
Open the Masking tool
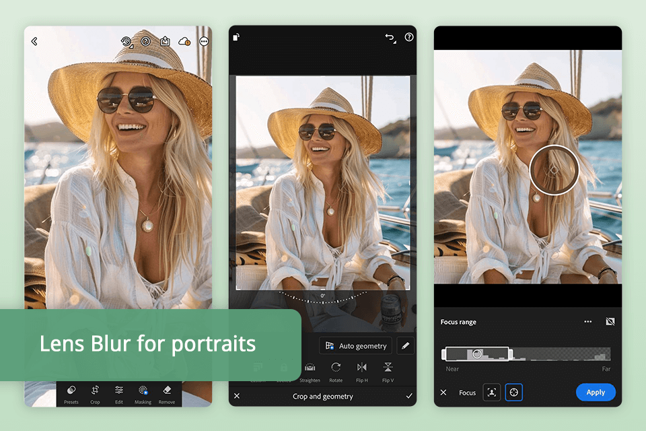(143, 394)
